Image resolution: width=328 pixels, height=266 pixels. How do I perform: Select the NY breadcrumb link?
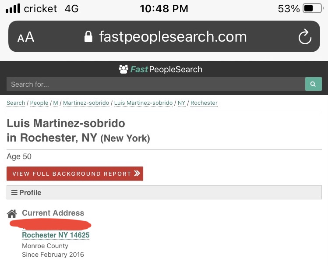pyautogui.click(x=181, y=103)
